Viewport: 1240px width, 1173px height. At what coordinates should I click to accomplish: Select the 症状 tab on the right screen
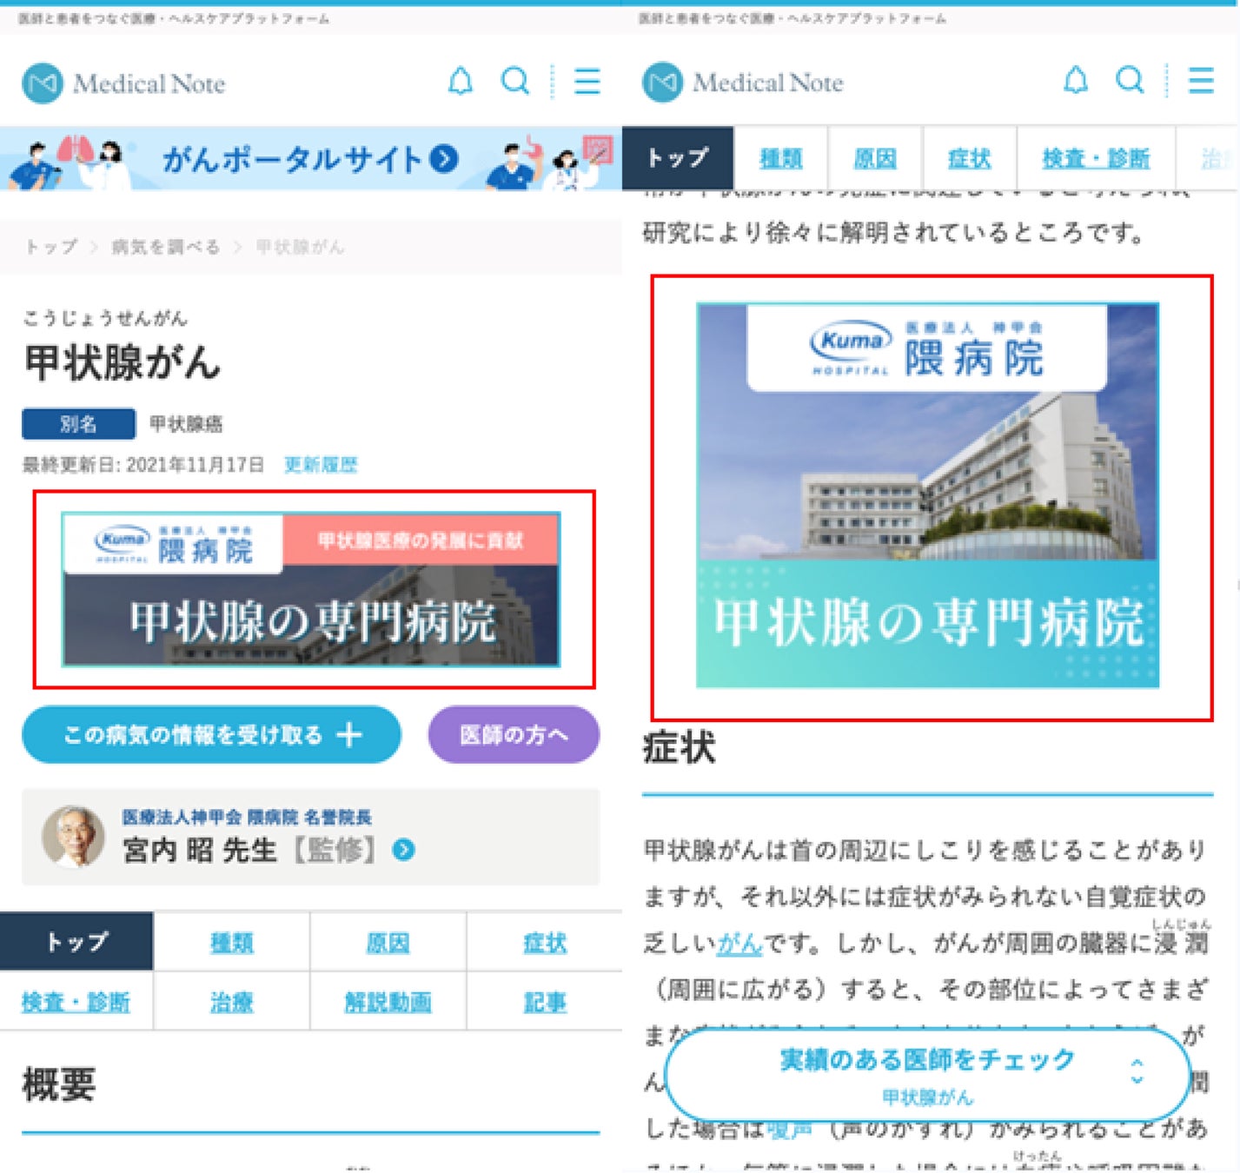click(969, 158)
